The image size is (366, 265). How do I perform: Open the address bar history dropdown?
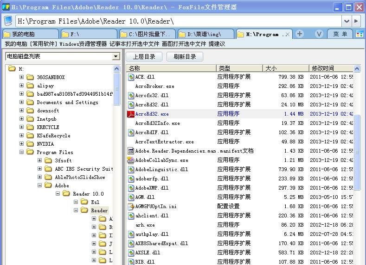click(347, 21)
